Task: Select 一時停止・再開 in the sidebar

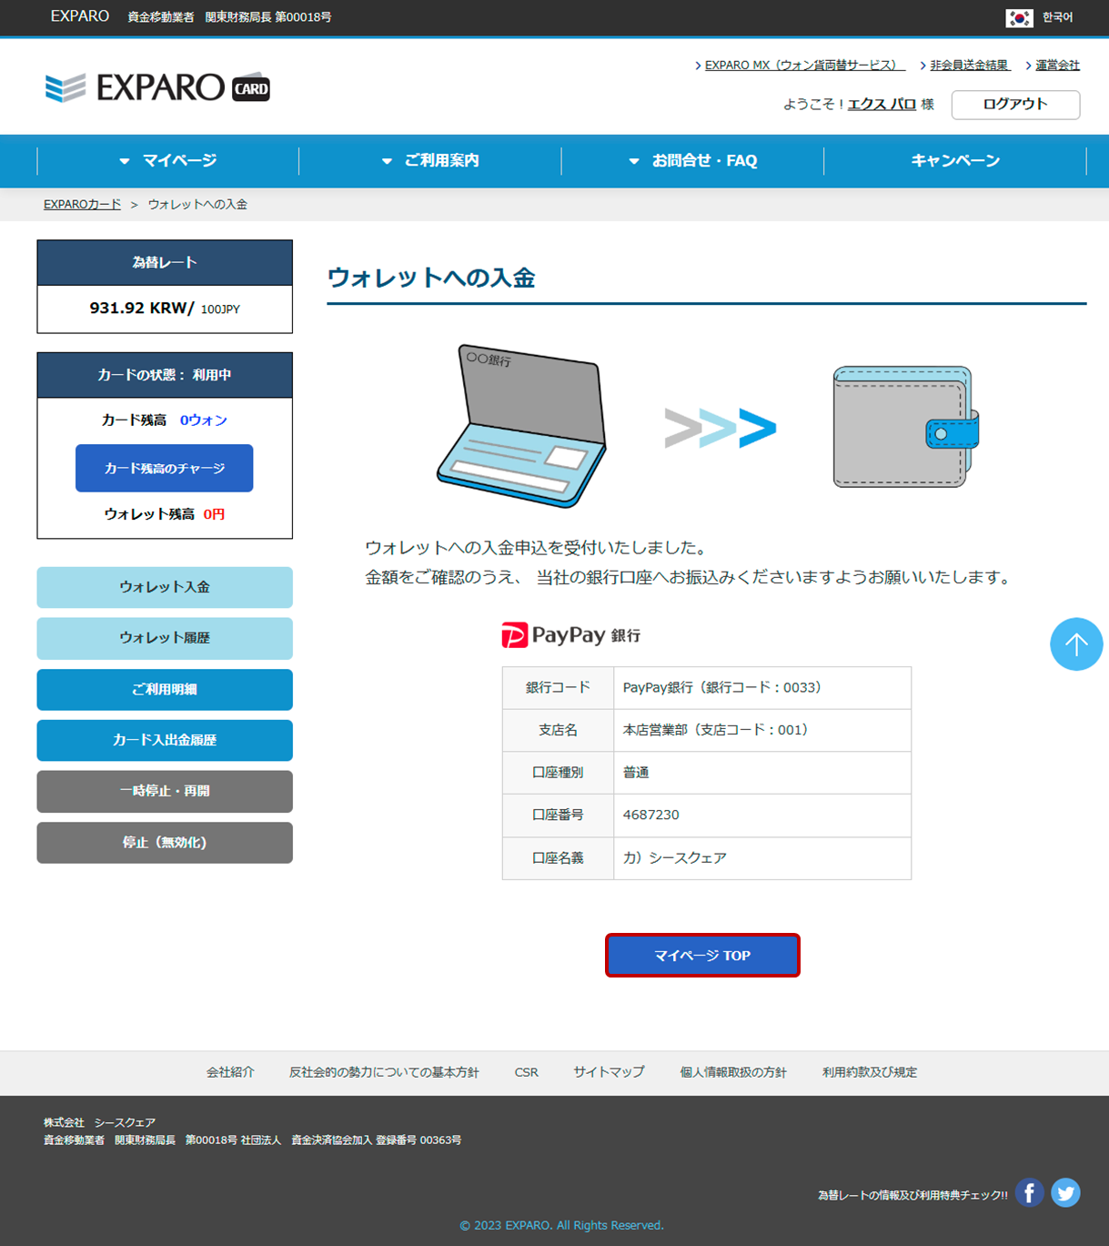Action: click(165, 791)
